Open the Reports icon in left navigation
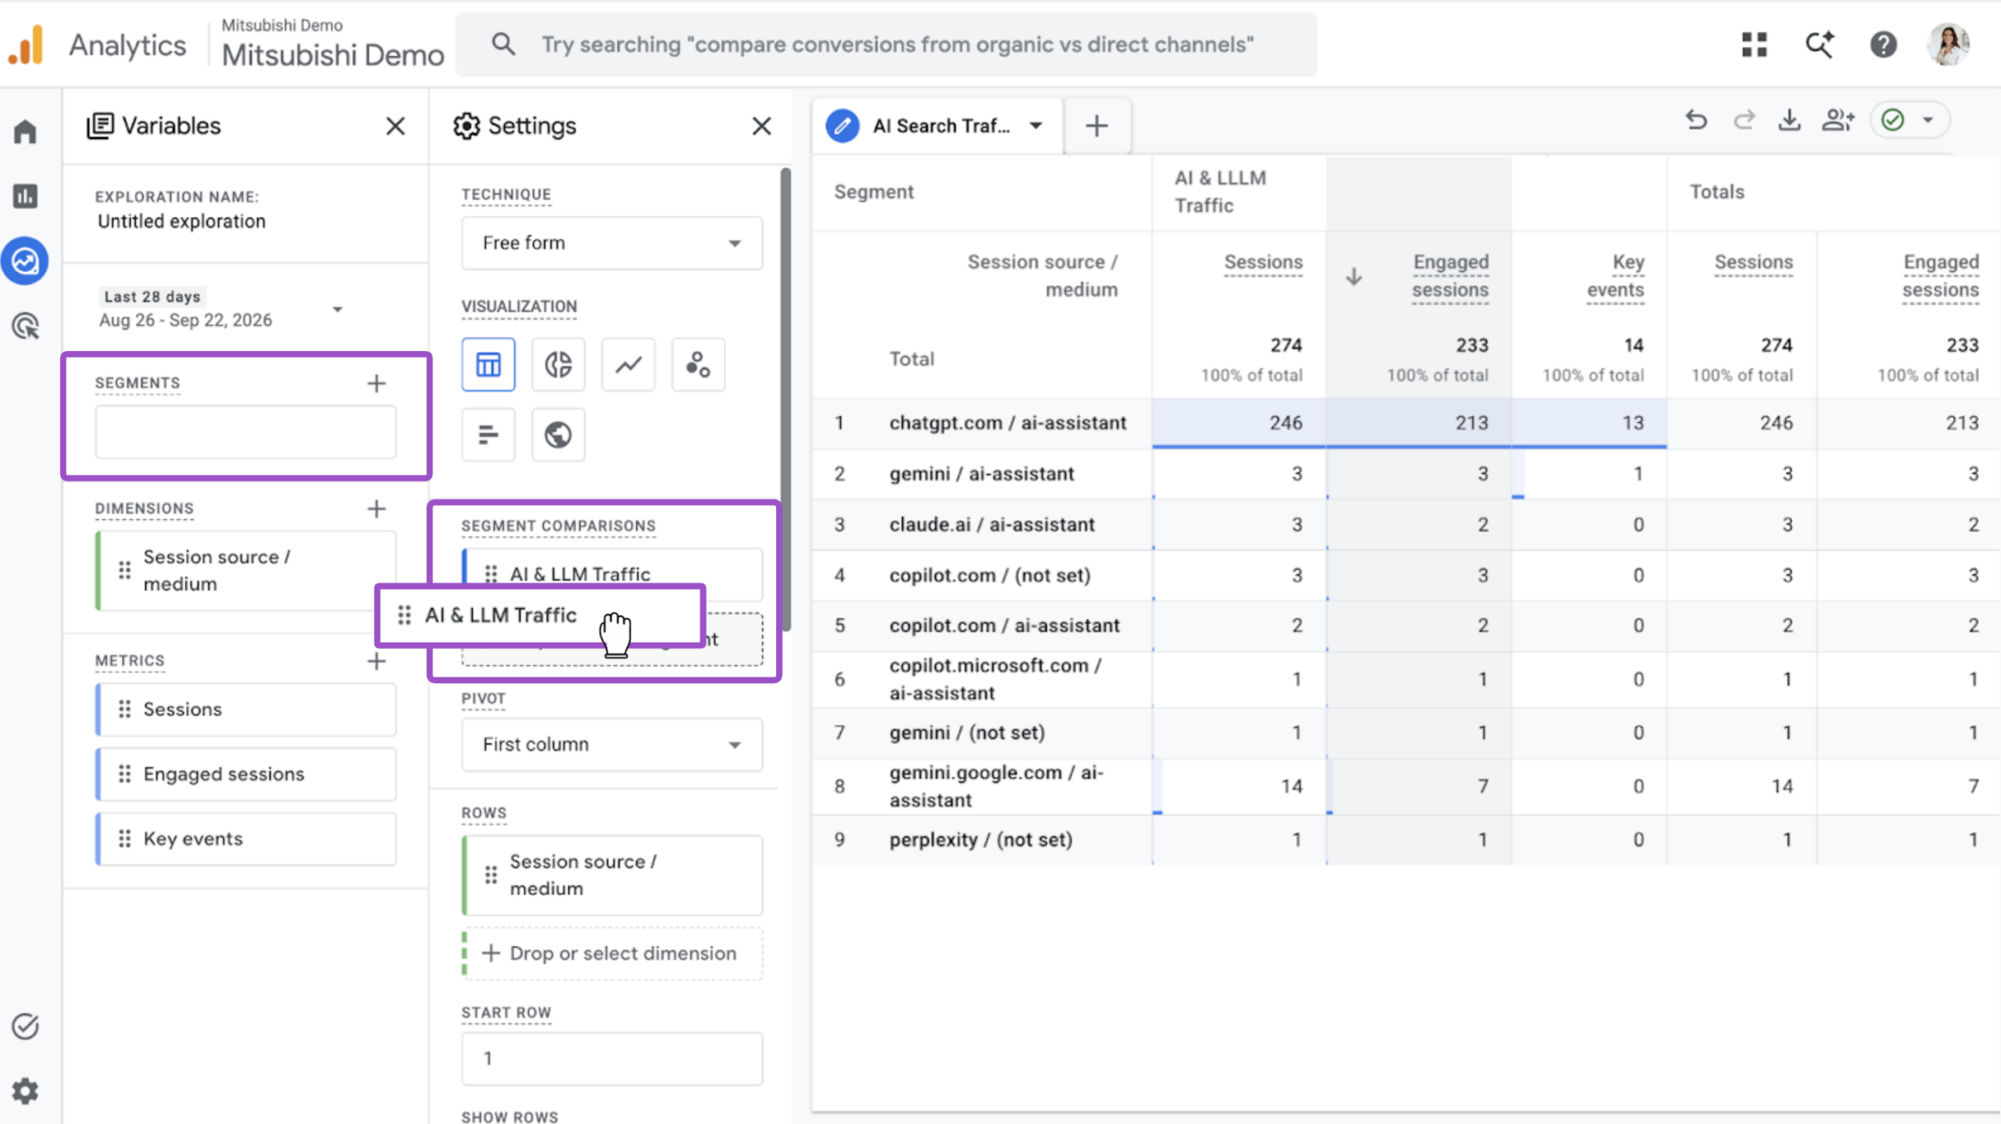2001x1124 pixels. 25,195
